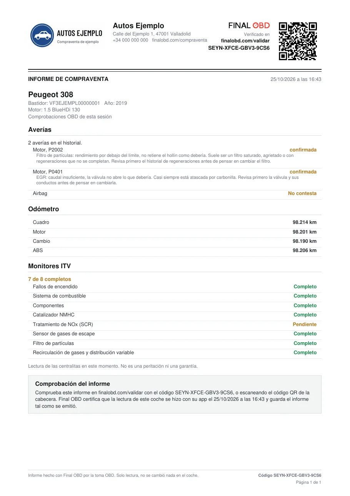Select the verification code SEYN-XFCE-GBV3-9CS6 in header
The width and height of the screenshot is (350, 496).
[239, 48]
